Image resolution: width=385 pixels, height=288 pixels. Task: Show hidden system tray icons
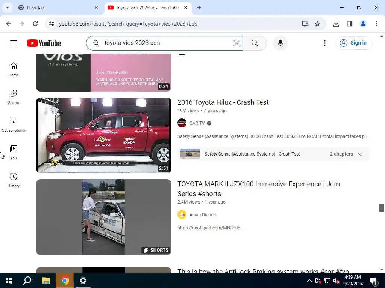click(x=309, y=280)
